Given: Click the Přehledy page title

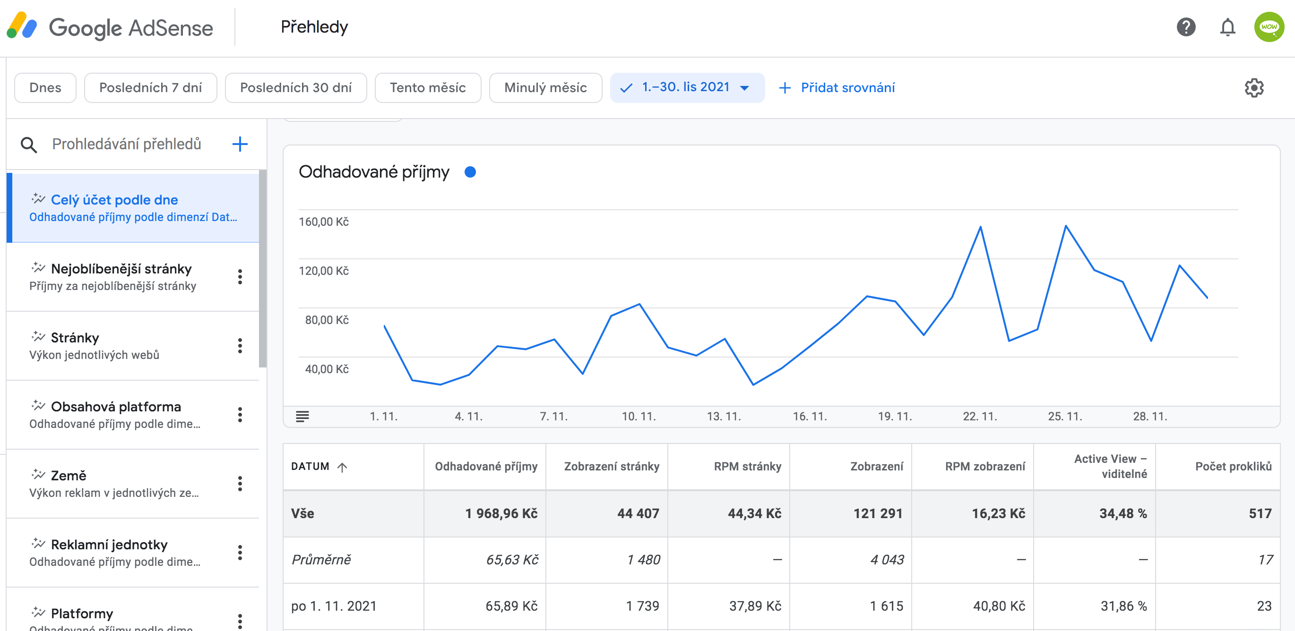Looking at the screenshot, I should (314, 27).
